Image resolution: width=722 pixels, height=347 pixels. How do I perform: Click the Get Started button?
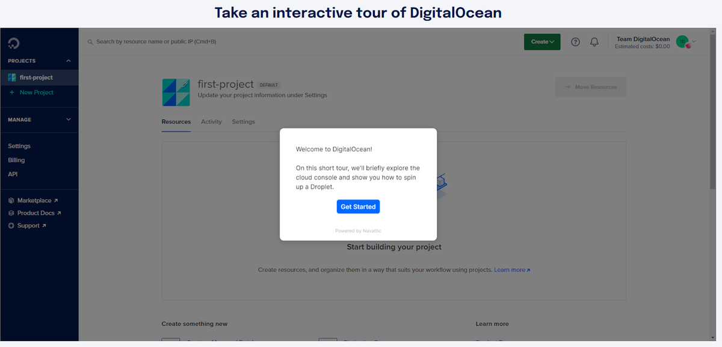pos(358,207)
